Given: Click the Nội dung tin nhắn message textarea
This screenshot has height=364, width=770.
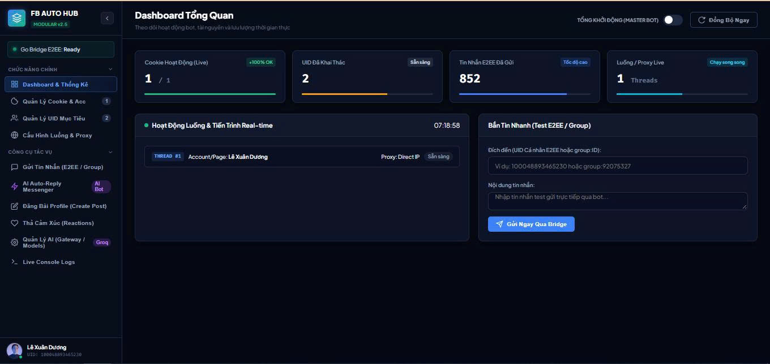Looking at the screenshot, I should 618,201.
